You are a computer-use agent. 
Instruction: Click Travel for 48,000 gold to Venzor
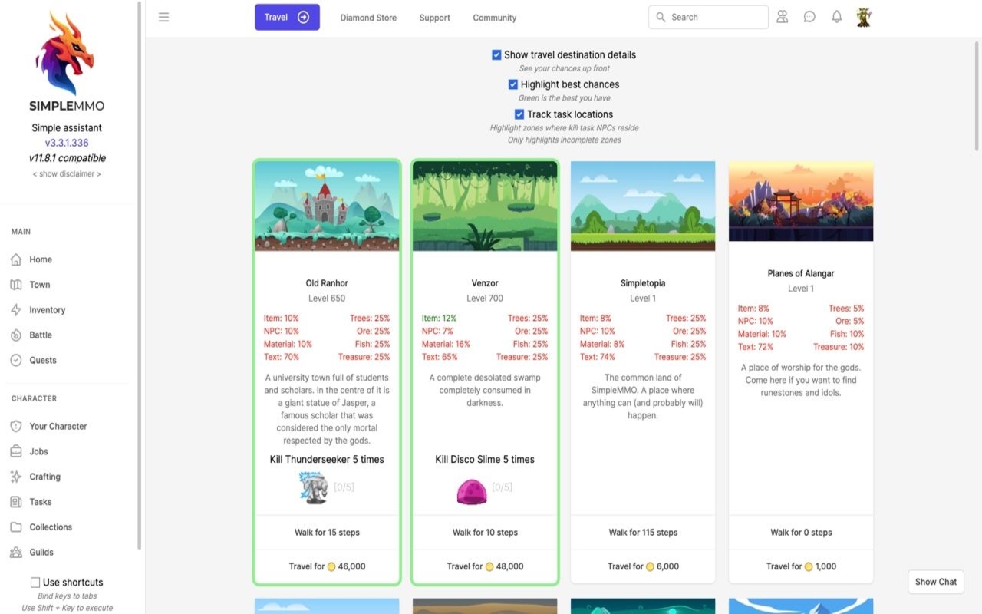coord(485,566)
